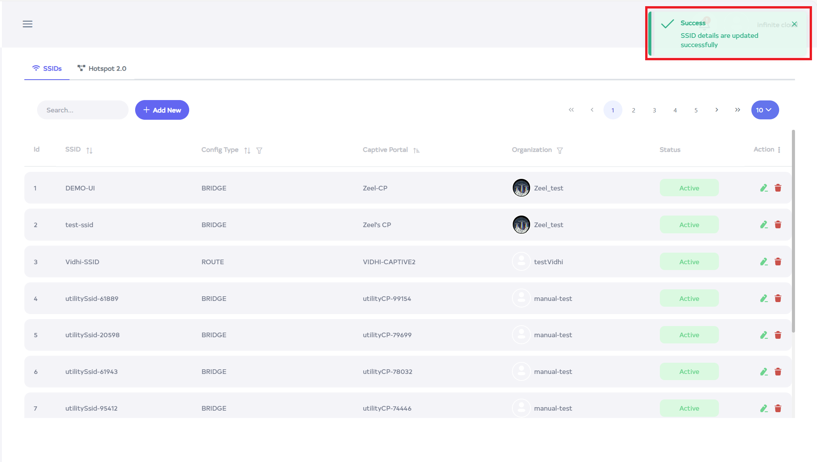817x462 pixels.
Task: Edit the DEMO-UI SSID row
Action: pyautogui.click(x=763, y=188)
